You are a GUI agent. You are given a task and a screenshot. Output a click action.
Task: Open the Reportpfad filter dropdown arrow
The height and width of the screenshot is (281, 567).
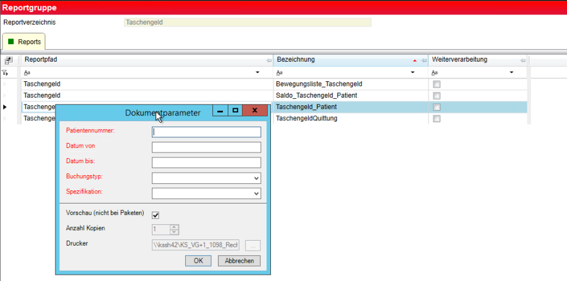[257, 72]
